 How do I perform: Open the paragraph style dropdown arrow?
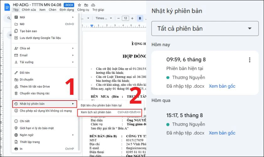point(88,18)
